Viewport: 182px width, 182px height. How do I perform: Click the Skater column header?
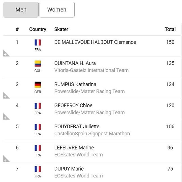pos(61,29)
